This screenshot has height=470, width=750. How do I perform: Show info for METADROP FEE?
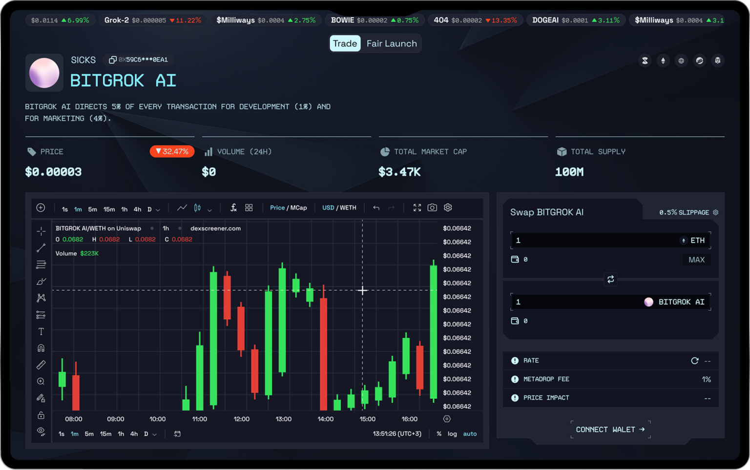click(515, 379)
